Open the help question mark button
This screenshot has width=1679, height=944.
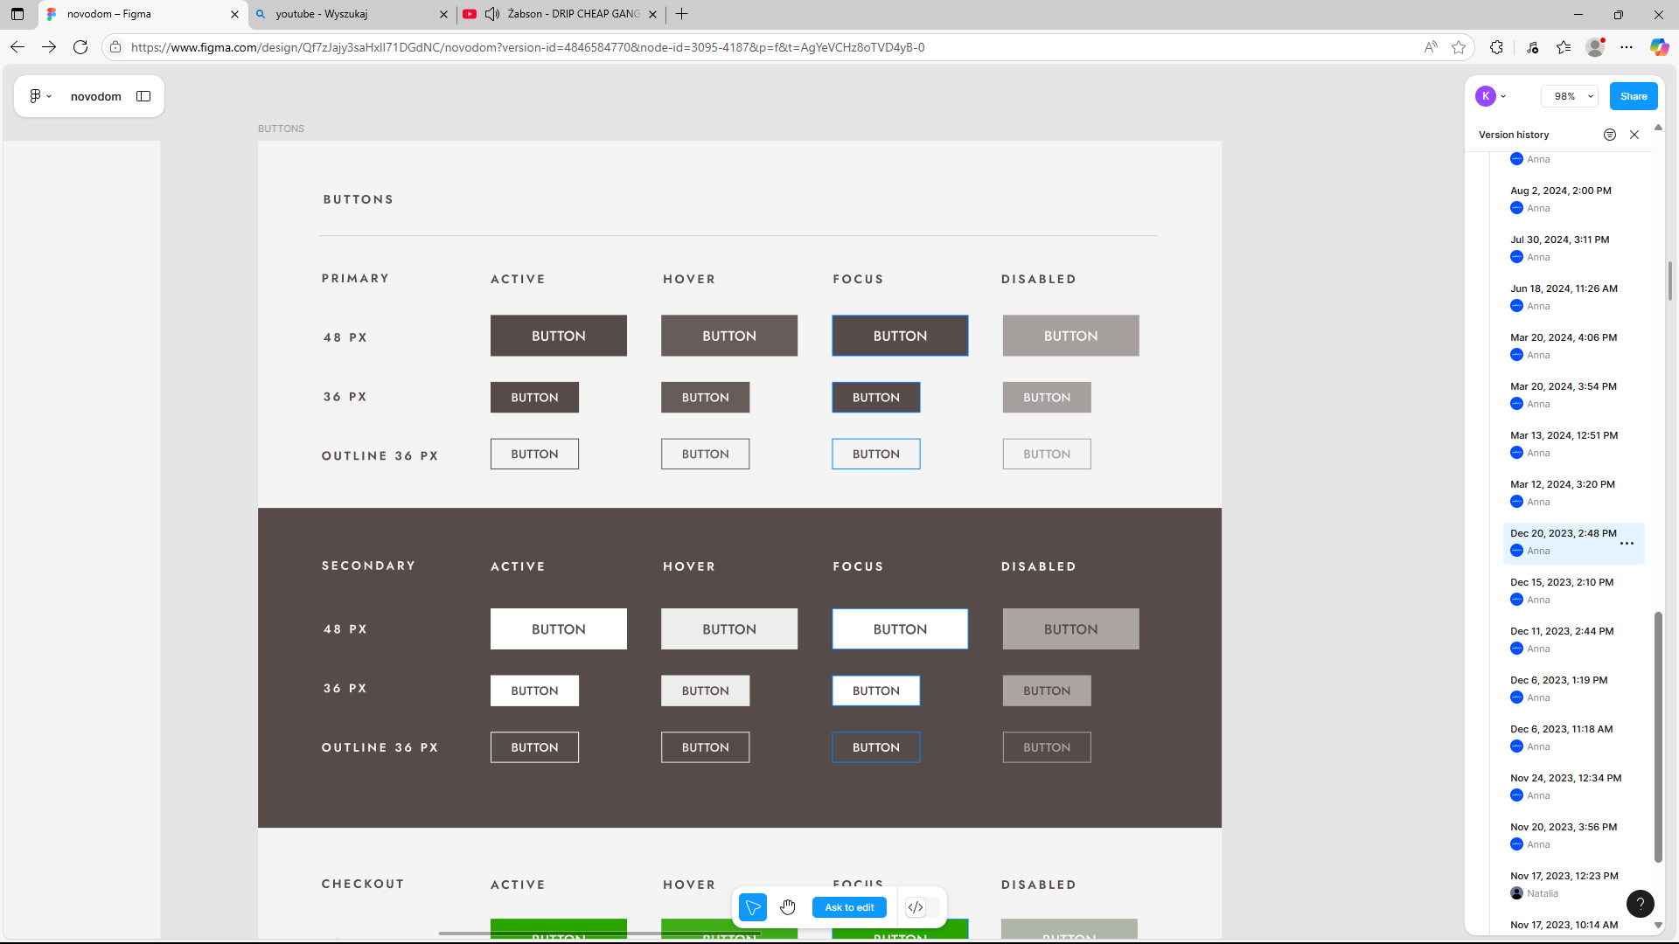tap(1640, 904)
